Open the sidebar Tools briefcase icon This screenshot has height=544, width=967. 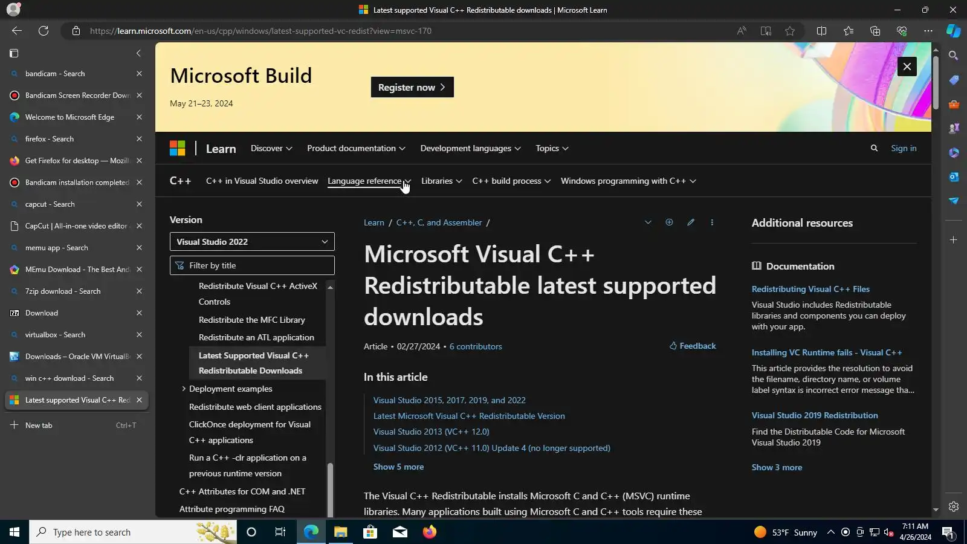click(x=954, y=104)
